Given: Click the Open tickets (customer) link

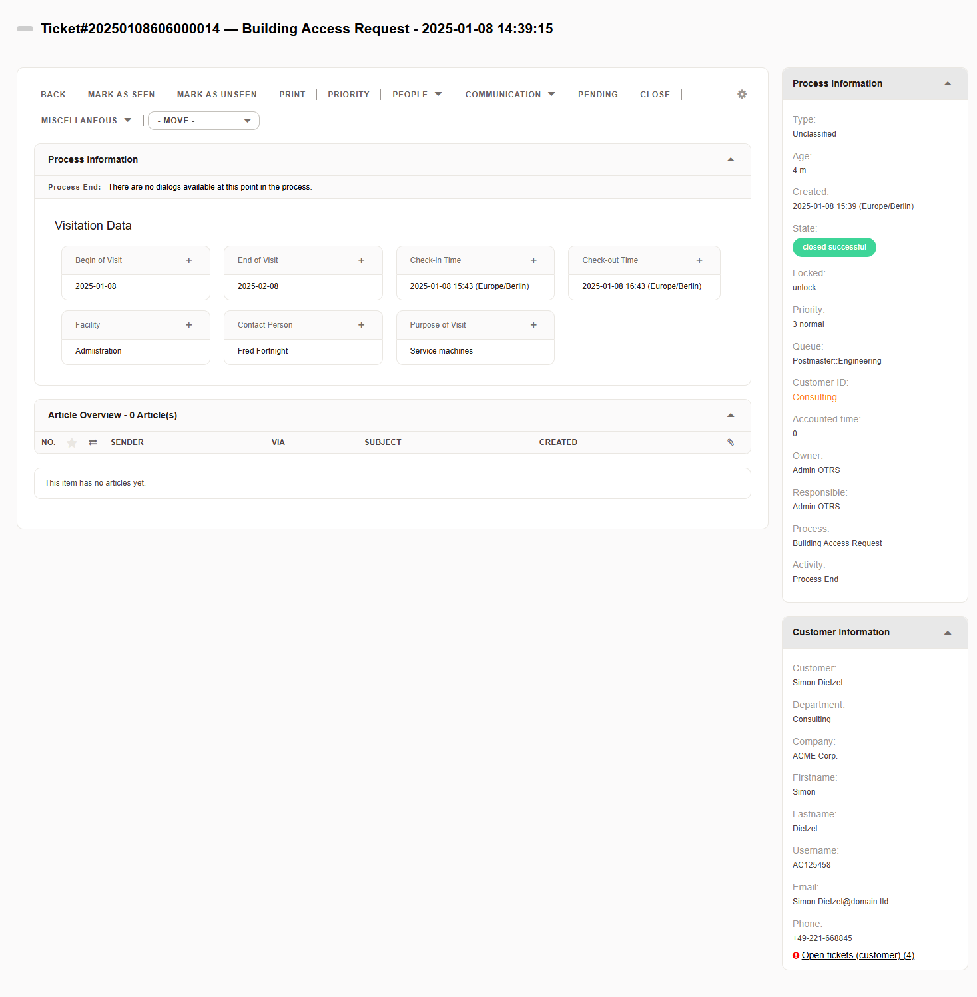Looking at the screenshot, I should (858, 955).
